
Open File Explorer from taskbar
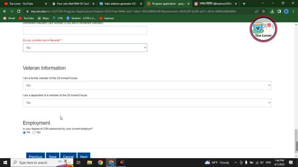pyautogui.click(x=89, y=162)
